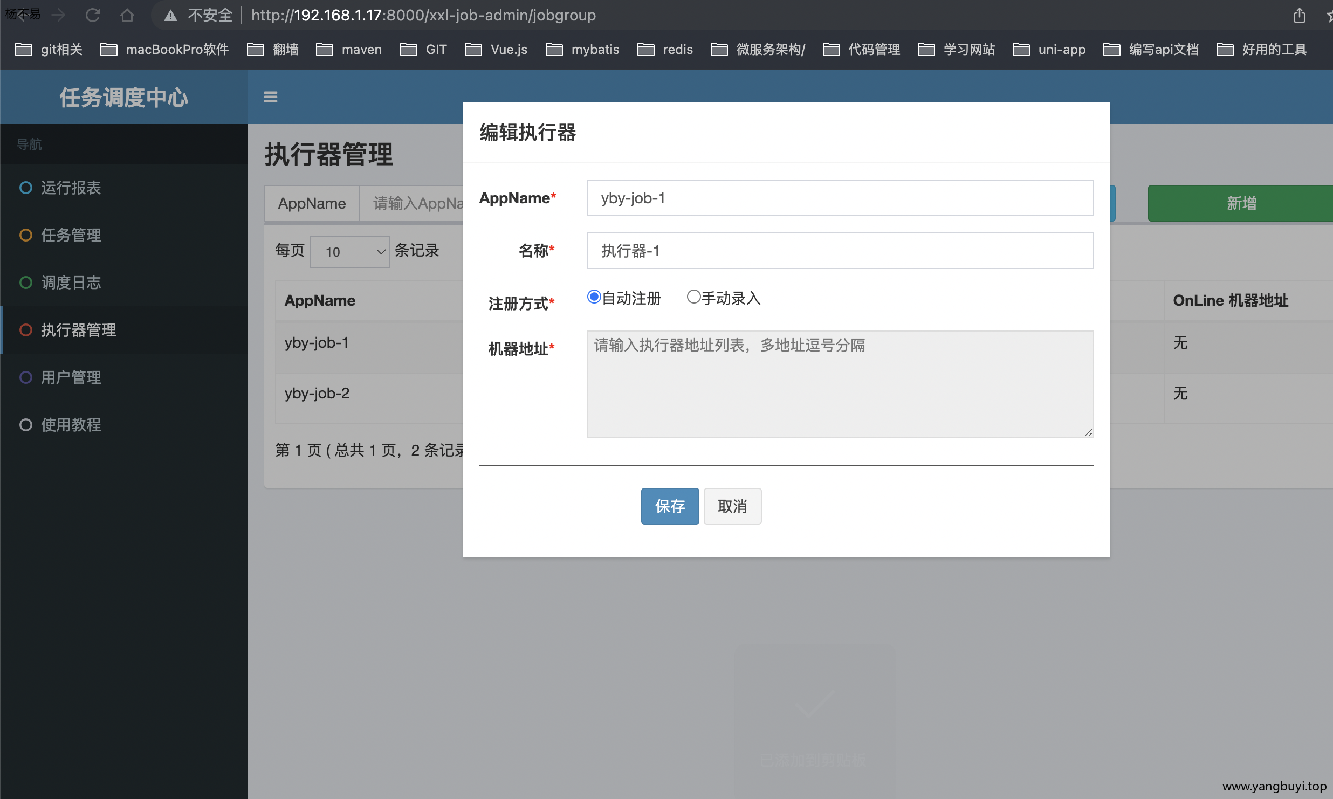Click the not-secure warning triangle icon

pos(171,16)
